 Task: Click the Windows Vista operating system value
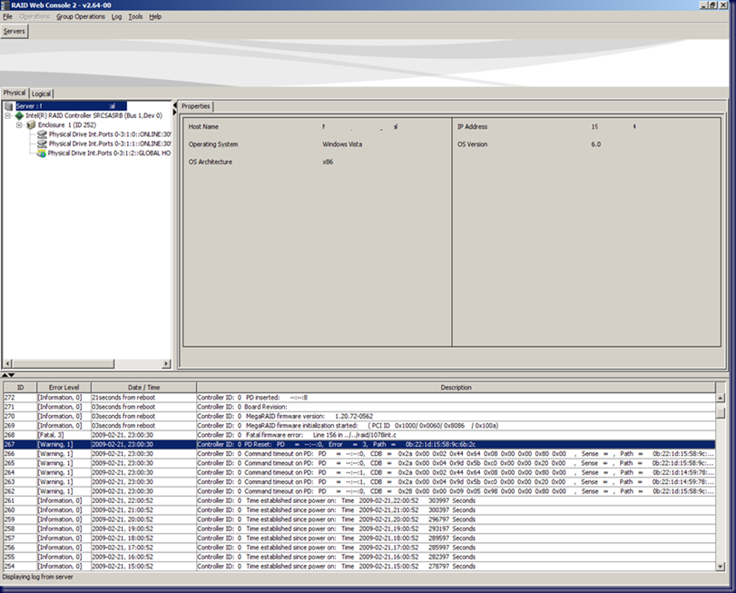click(342, 144)
